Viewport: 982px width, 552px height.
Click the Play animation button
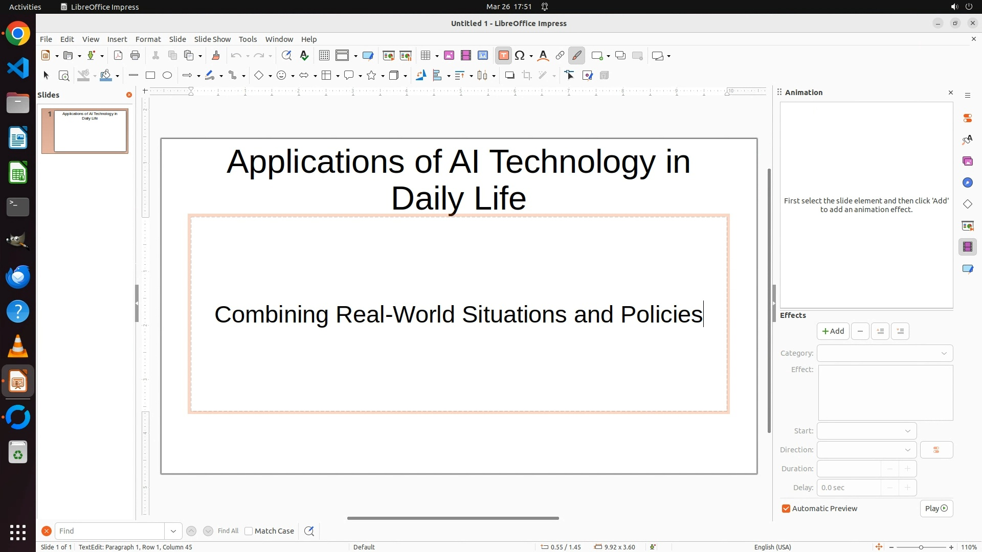[x=936, y=509]
